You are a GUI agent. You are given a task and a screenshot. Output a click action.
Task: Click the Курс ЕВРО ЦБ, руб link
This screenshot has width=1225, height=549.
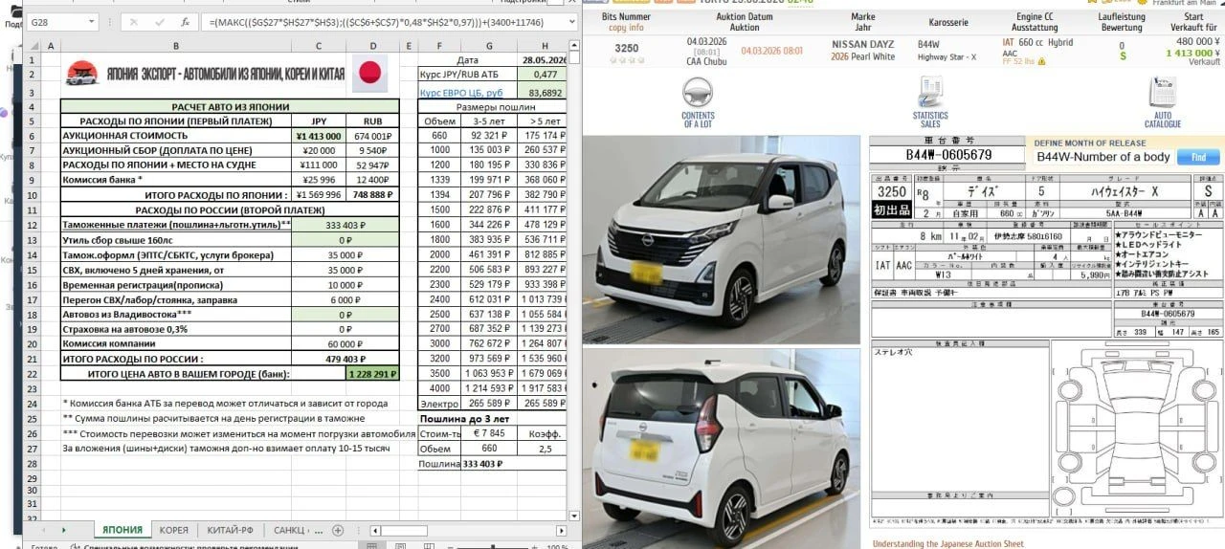click(x=461, y=93)
